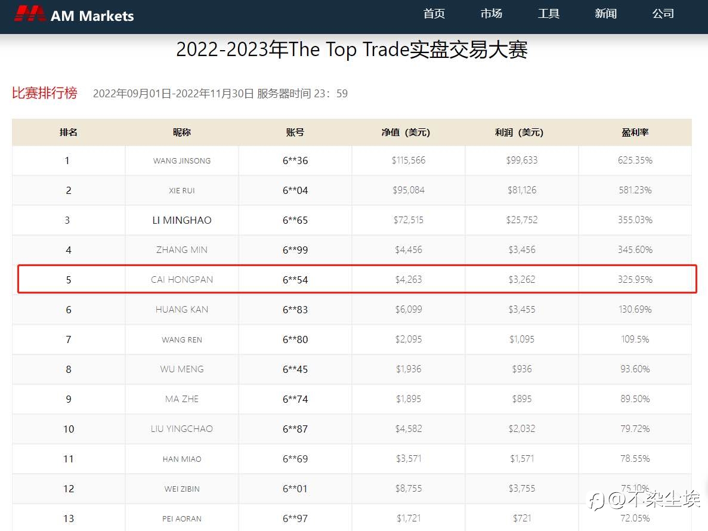The width and height of the screenshot is (708, 531).
Task: Click profit rate 93.60%
Action: [635, 369]
